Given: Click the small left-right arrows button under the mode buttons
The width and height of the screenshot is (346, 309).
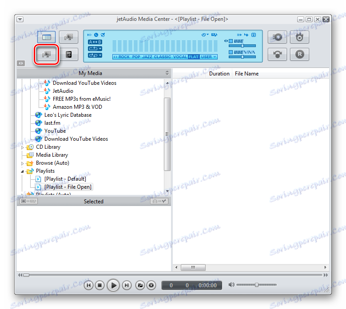Looking at the screenshot, I should point(21,63).
